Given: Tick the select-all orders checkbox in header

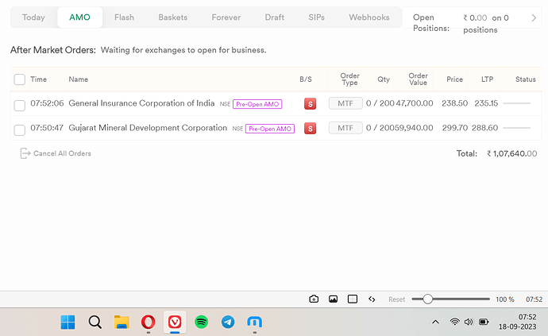Looking at the screenshot, I should (20, 79).
